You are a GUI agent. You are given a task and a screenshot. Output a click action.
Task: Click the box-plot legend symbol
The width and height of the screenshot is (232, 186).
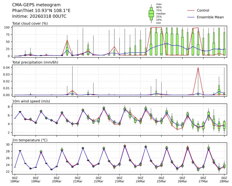151,13
